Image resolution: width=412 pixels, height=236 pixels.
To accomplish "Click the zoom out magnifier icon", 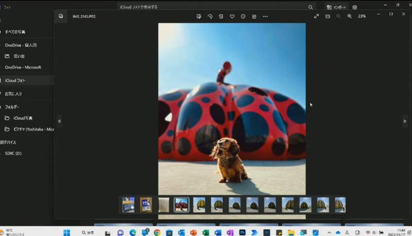I will coord(338,16).
